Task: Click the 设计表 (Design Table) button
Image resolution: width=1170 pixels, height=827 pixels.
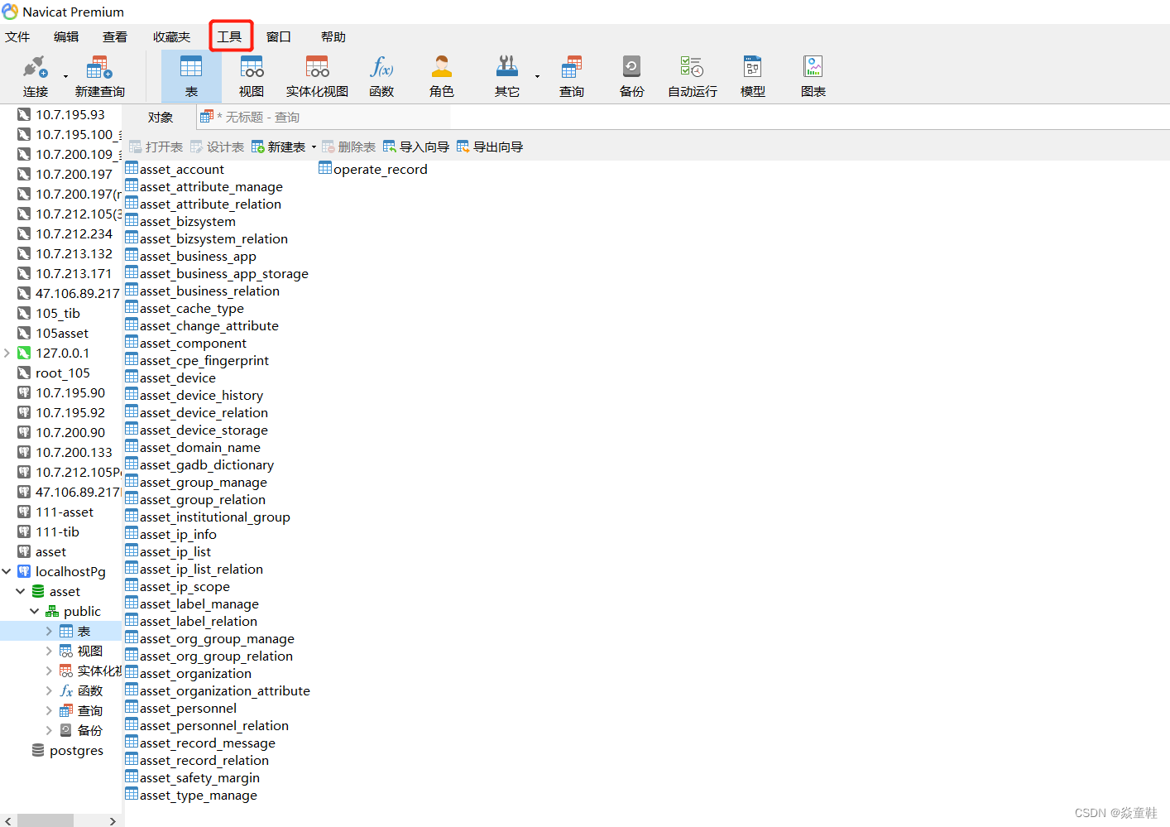Action: pyautogui.click(x=217, y=147)
